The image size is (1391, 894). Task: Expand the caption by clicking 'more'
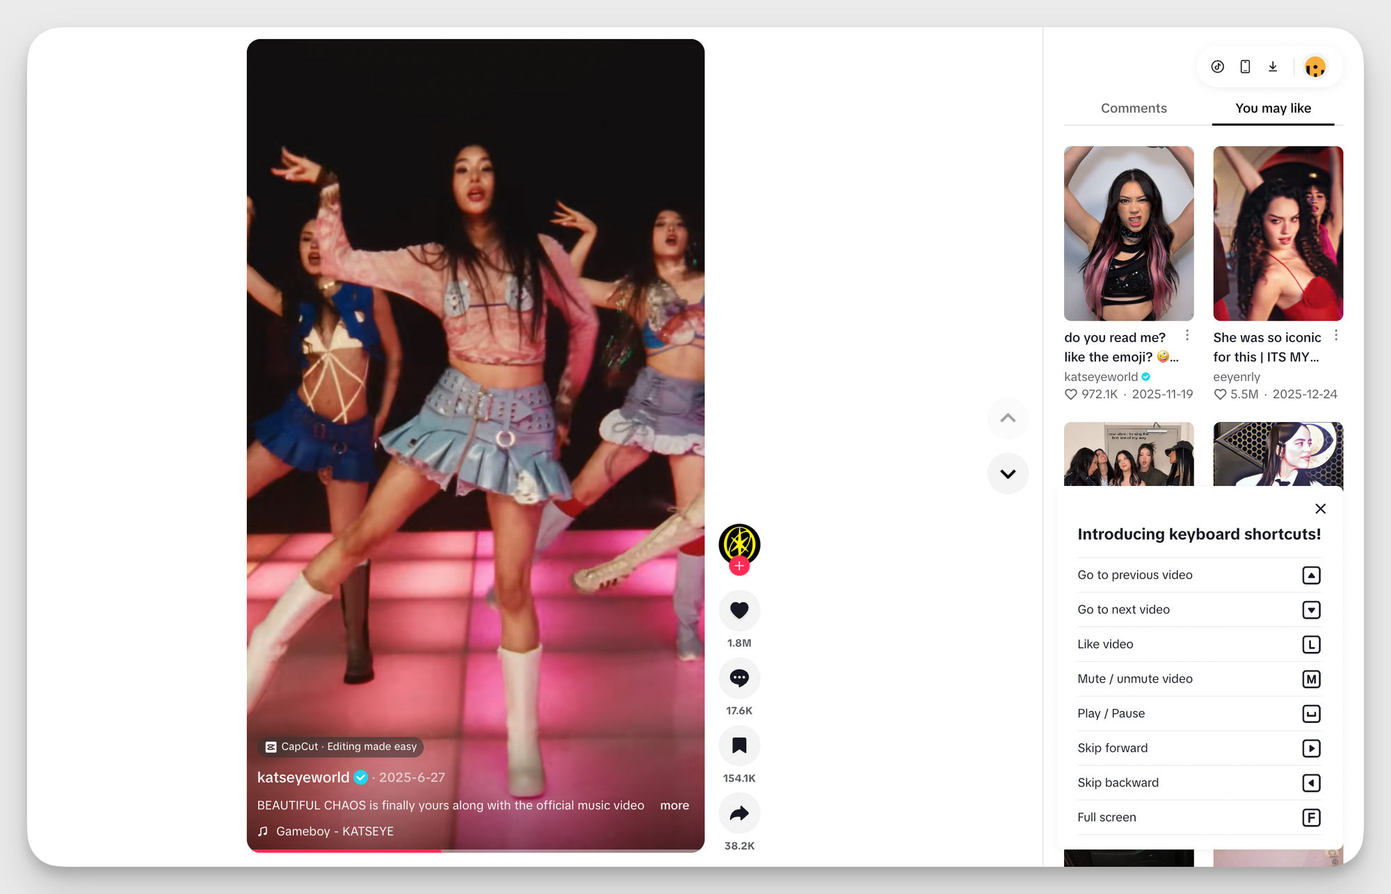[x=674, y=805]
